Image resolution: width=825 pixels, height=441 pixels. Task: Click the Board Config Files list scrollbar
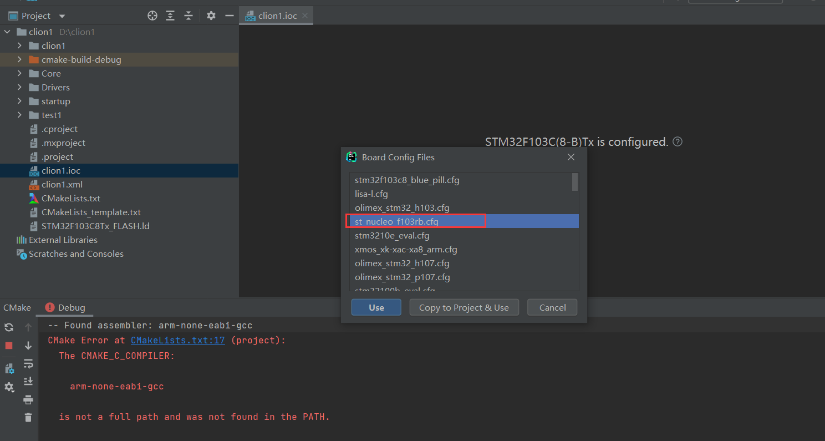point(575,182)
